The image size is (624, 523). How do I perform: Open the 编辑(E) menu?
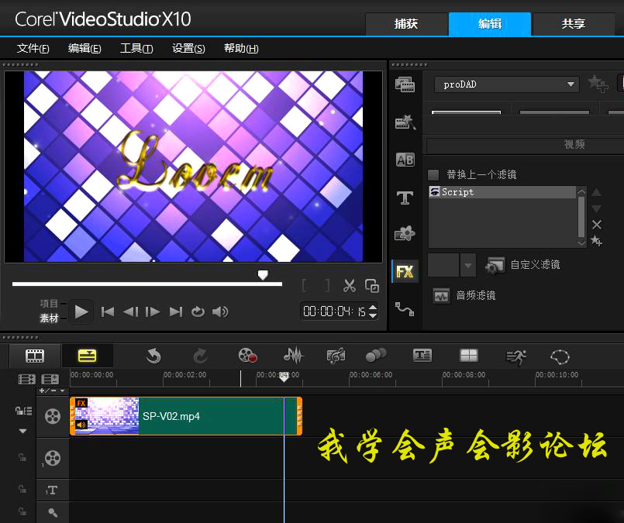pyautogui.click(x=84, y=49)
